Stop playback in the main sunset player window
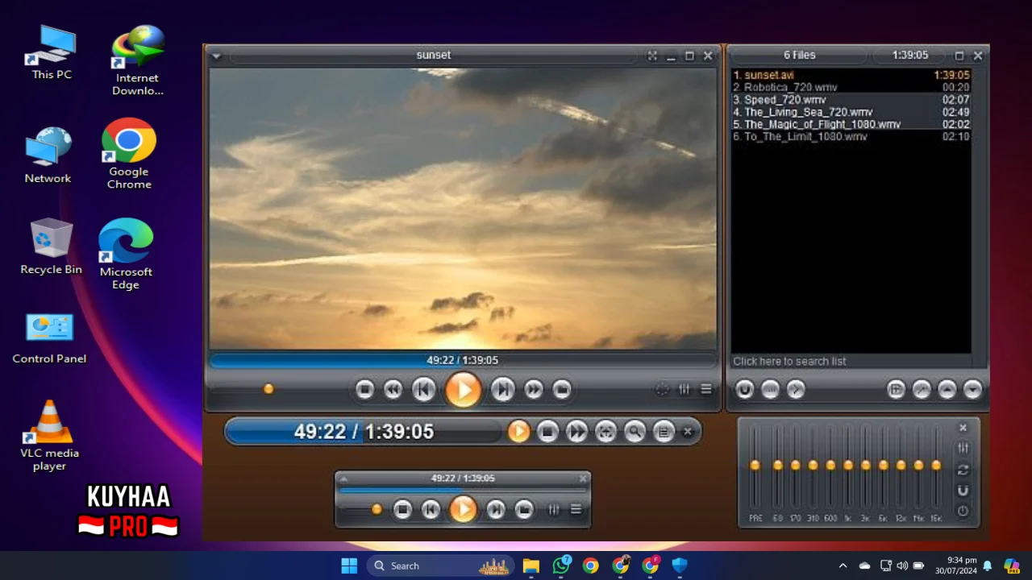The image size is (1032, 580). [x=364, y=390]
